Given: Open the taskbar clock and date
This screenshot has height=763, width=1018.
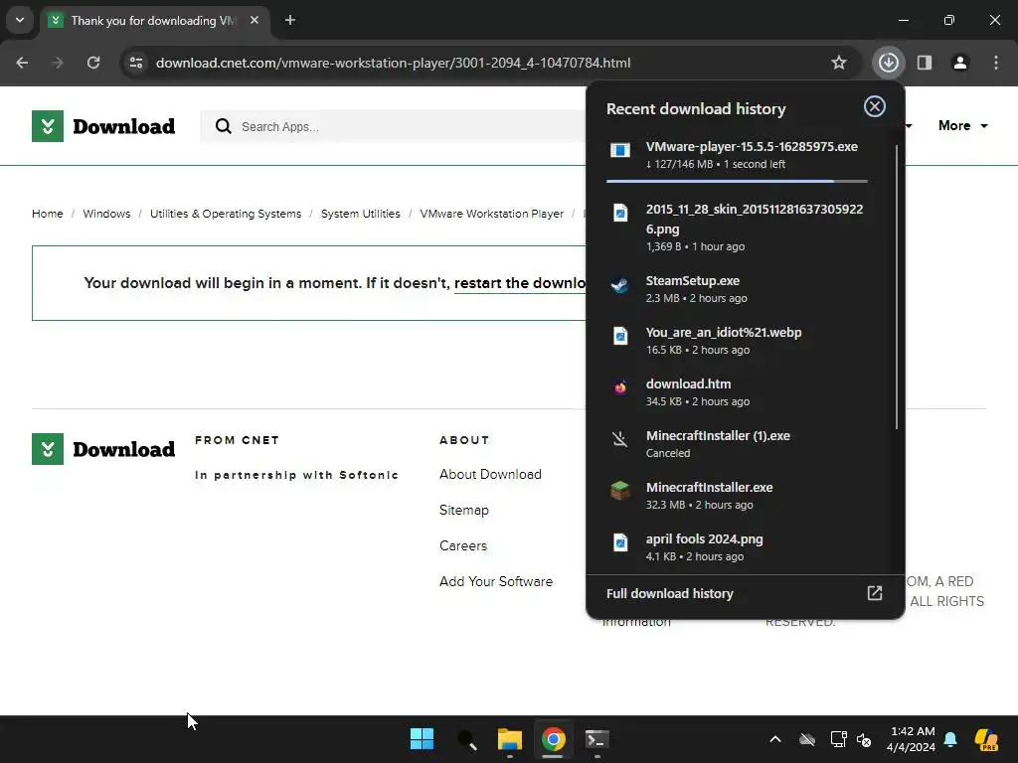Looking at the screenshot, I should tap(912, 739).
